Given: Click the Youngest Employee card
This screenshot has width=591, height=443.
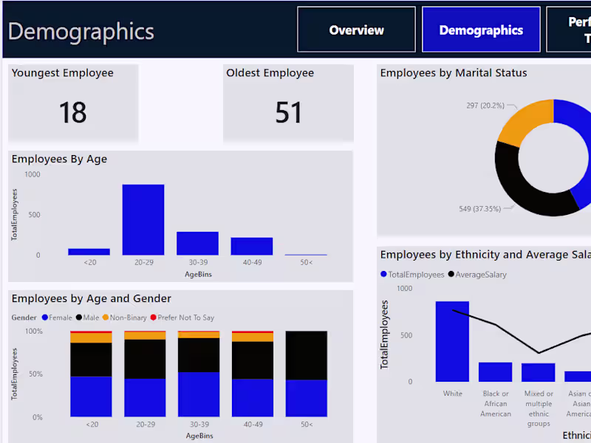Looking at the screenshot, I should pyautogui.click(x=72, y=103).
